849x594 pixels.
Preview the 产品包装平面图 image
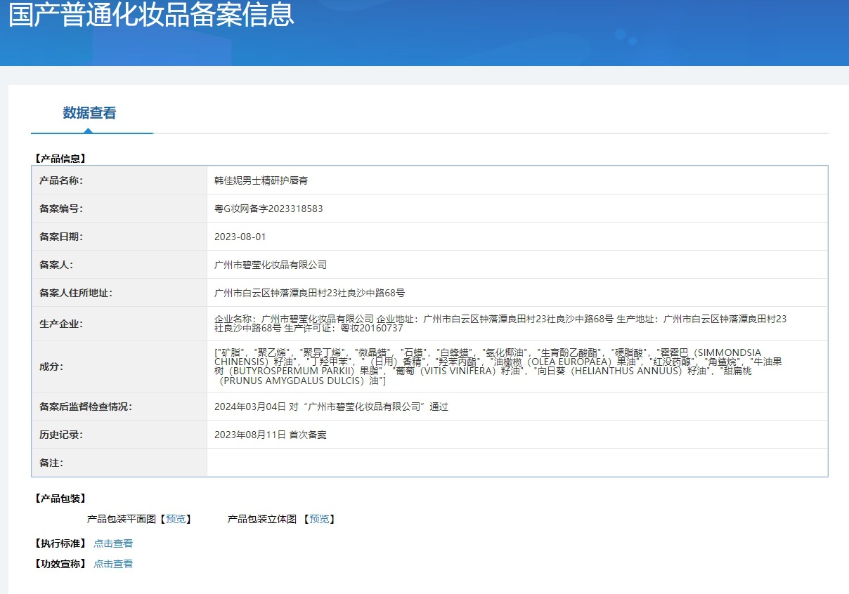[x=176, y=519]
